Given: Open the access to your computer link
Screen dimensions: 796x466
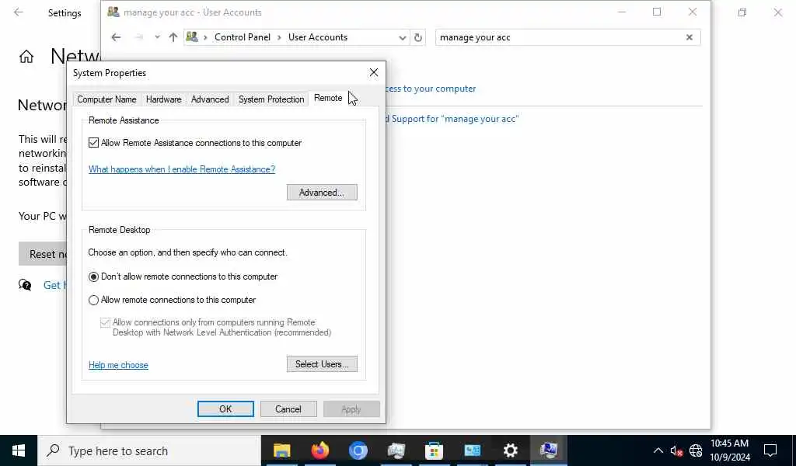Looking at the screenshot, I should tap(431, 89).
